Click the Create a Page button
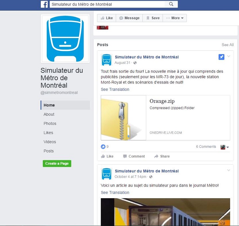This screenshot has height=226, width=239. [x=57, y=163]
